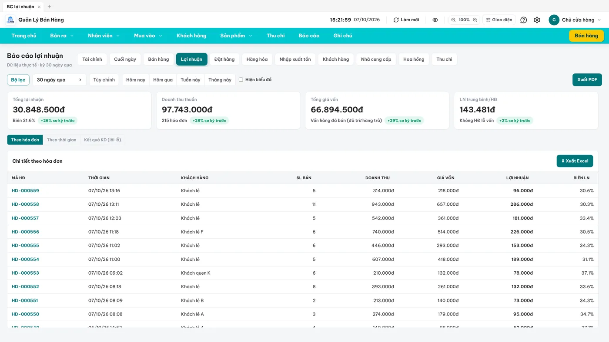Image resolution: width=609 pixels, height=342 pixels.
Task: Open a new tab with plus icon
Action: [49, 7]
